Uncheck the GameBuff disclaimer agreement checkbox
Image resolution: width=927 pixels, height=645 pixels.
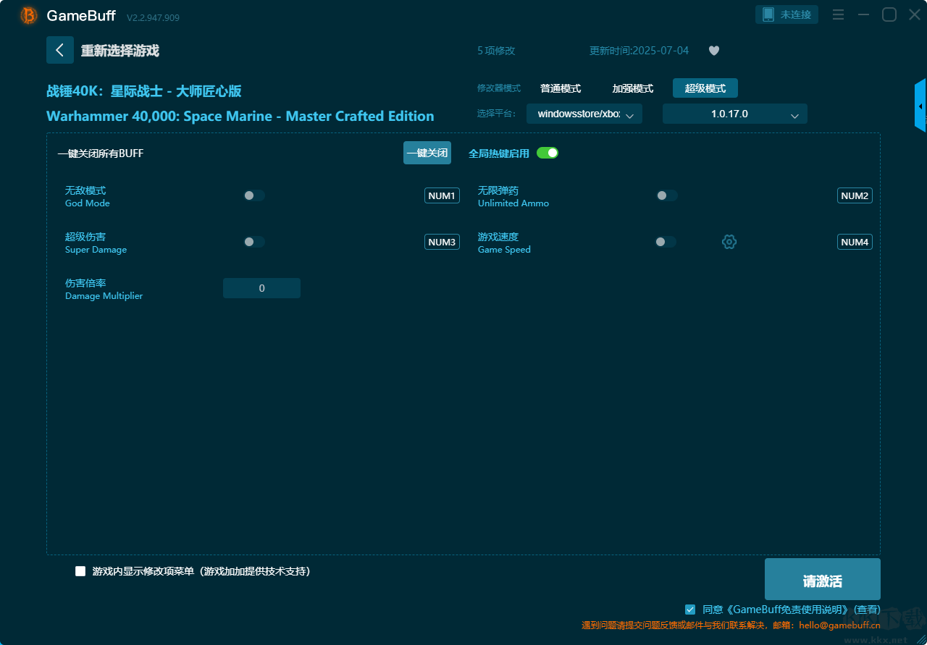click(x=690, y=610)
